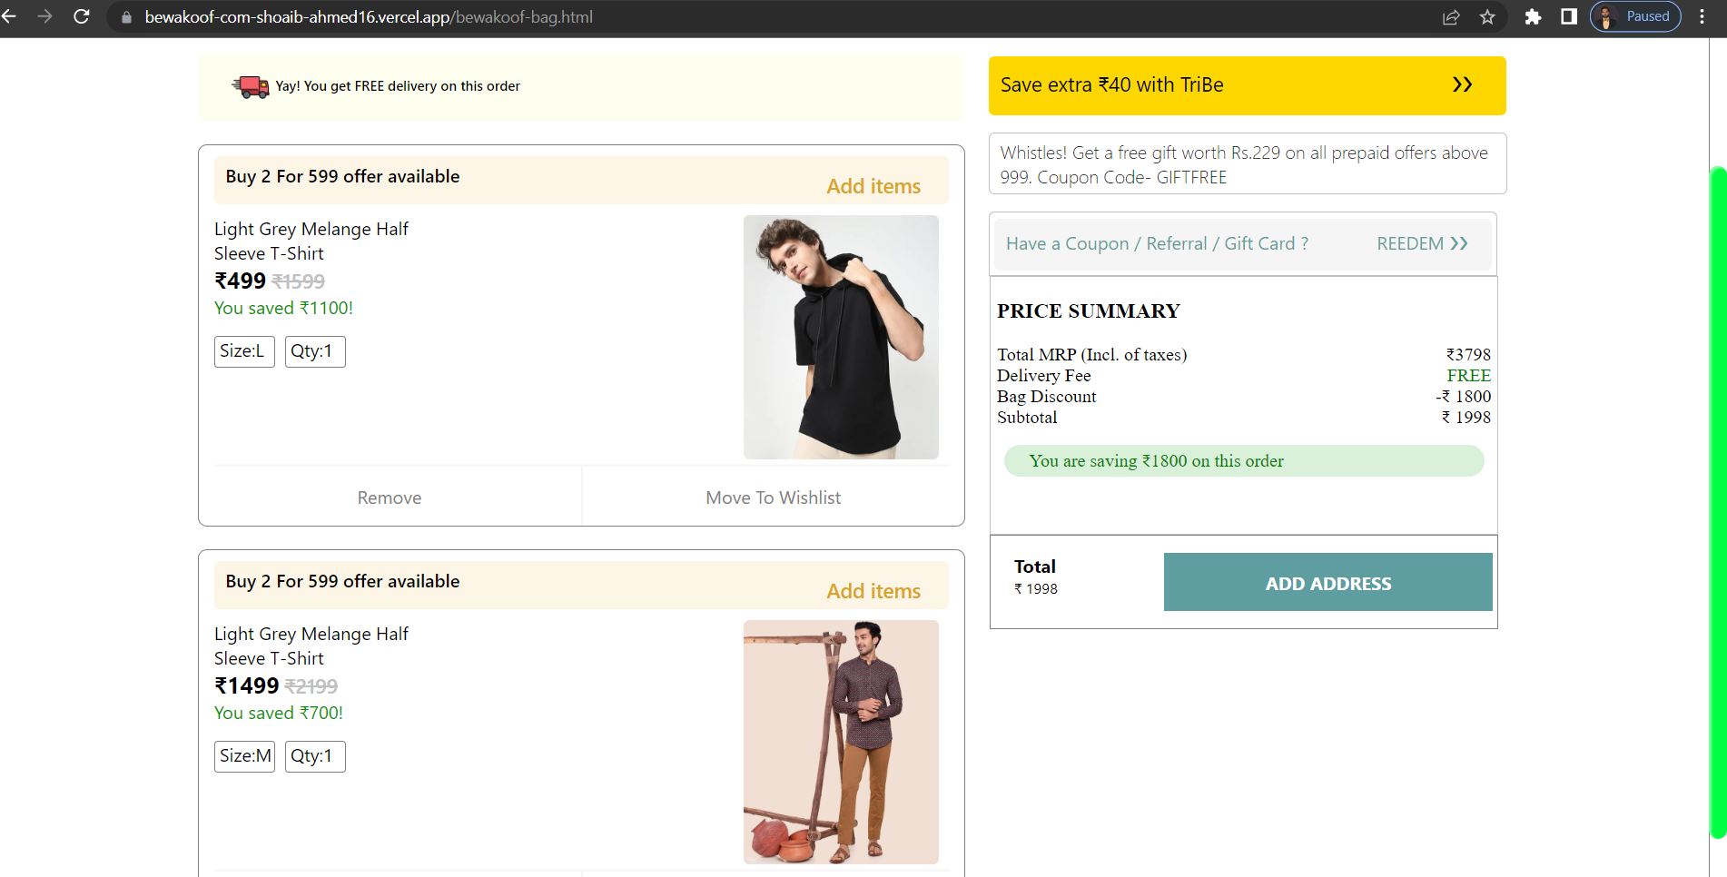The width and height of the screenshot is (1727, 877).
Task: Move the first t-shirt to wishlist
Action: (x=773, y=497)
